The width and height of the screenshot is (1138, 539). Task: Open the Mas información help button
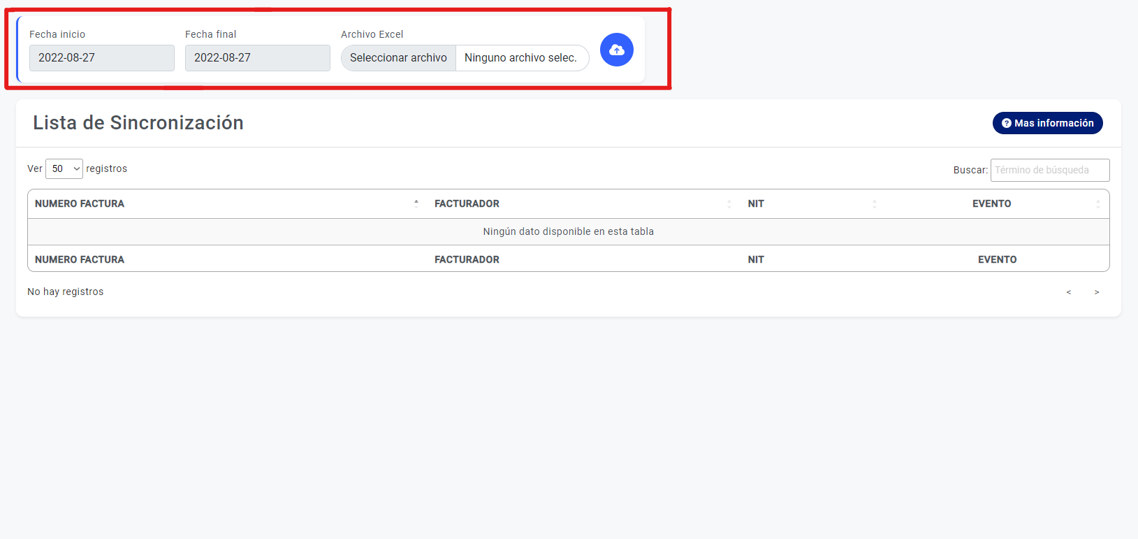tap(1047, 123)
